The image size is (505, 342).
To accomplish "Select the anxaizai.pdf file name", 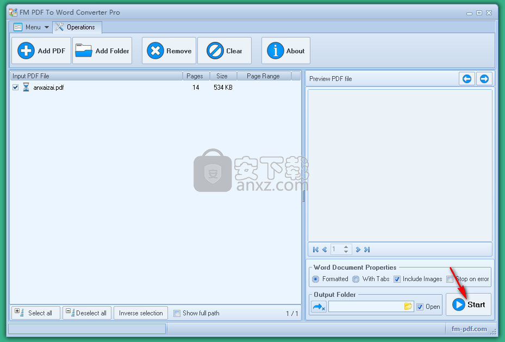I will [x=48, y=88].
